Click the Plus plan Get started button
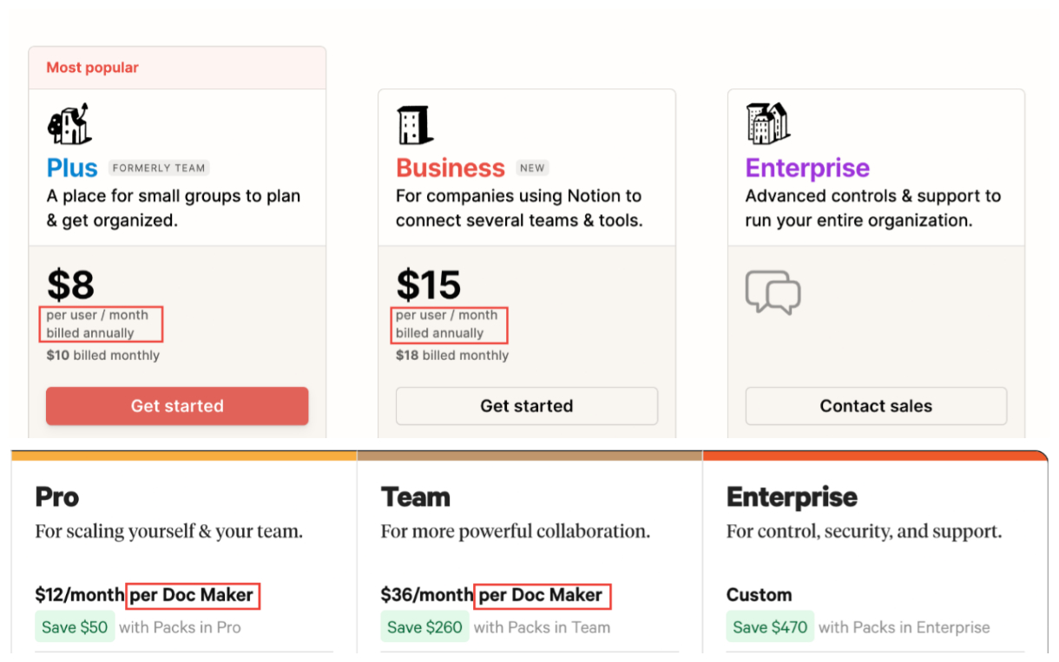1059x662 pixels. 177,406
